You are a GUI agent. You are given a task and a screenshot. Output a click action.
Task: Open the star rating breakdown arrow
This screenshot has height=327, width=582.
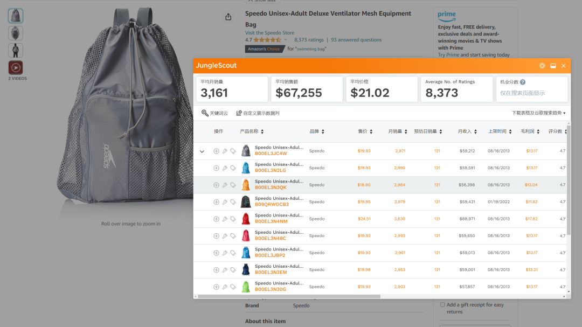click(x=286, y=40)
